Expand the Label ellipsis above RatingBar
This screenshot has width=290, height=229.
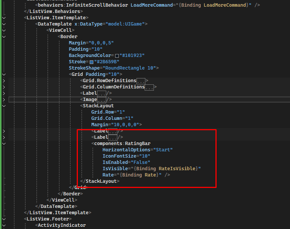(113, 138)
